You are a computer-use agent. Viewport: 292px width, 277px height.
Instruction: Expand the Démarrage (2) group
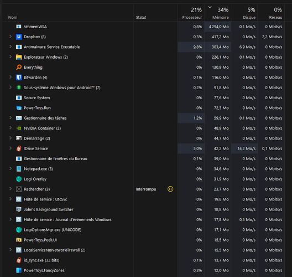[11, 138]
